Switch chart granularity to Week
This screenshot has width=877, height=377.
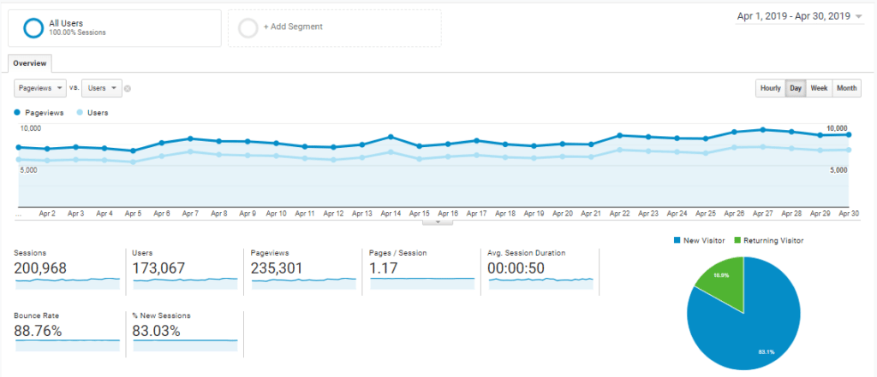pyautogui.click(x=819, y=88)
